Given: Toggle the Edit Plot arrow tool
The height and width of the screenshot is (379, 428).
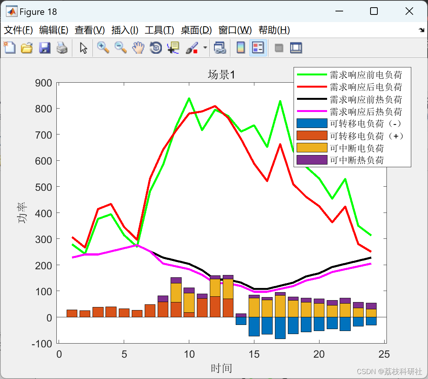Looking at the screenshot, I should coord(83,48).
